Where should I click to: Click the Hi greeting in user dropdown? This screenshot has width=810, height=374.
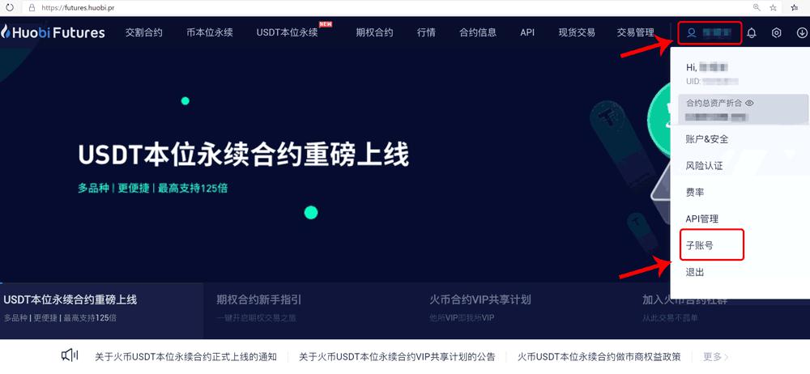(x=706, y=67)
